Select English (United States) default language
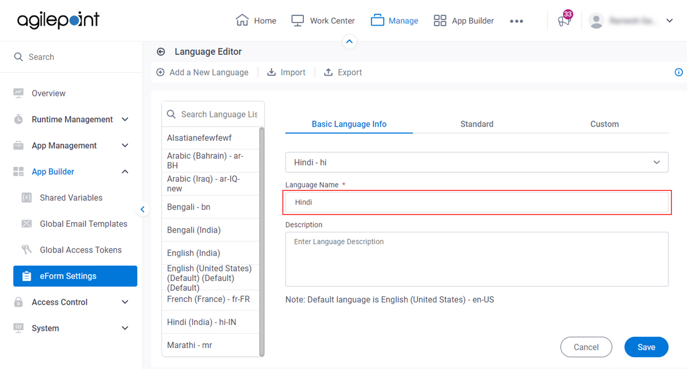Viewport: 687px width, 369px height. click(210, 278)
